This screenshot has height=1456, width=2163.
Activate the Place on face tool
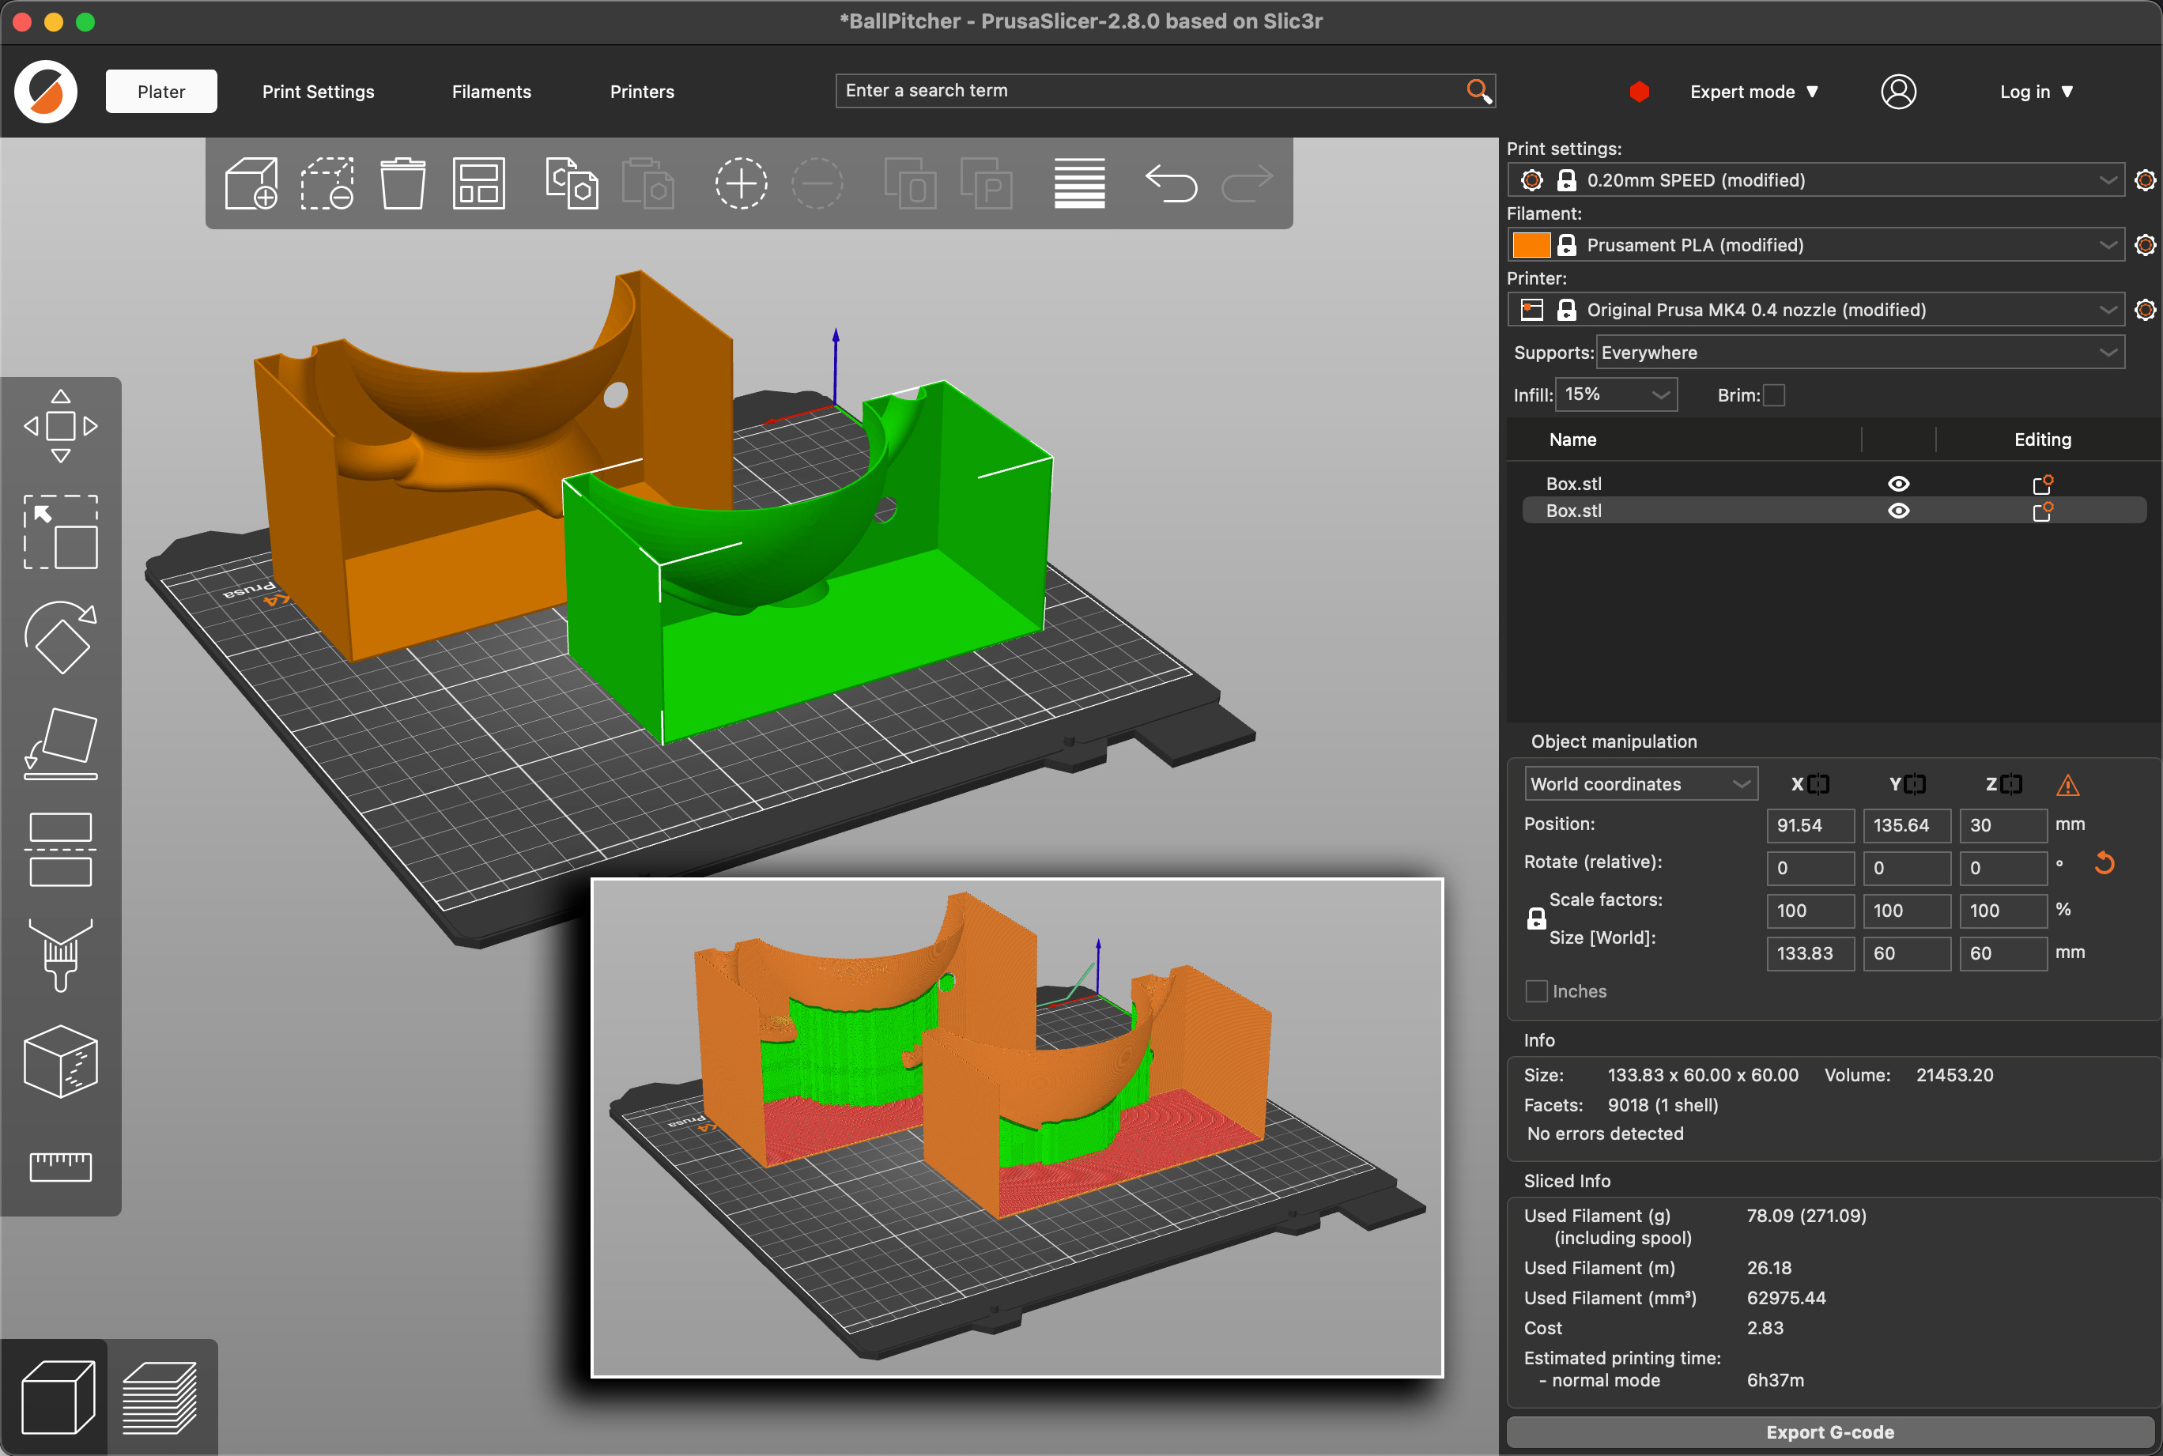(60, 743)
